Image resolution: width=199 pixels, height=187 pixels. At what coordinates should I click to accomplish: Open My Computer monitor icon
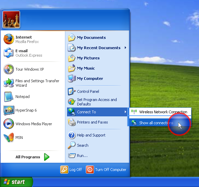click(x=72, y=78)
